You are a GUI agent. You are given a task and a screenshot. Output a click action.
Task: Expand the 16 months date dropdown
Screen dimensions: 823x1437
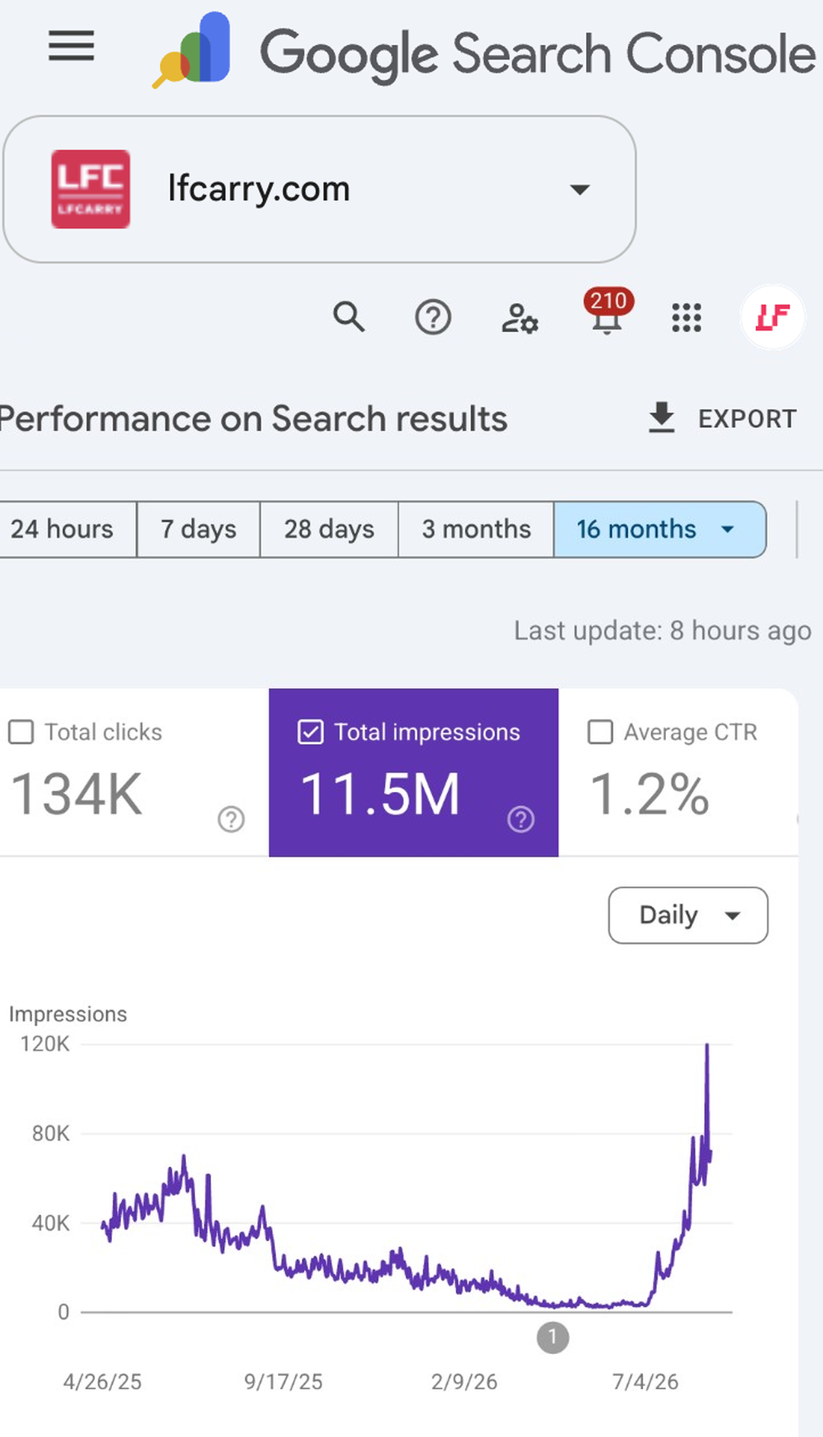click(660, 529)
